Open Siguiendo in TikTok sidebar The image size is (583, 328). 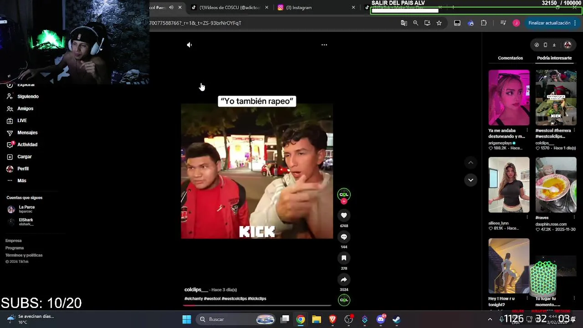click(23, 97)
